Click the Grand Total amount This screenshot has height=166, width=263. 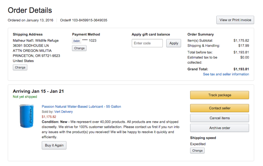coord(241,69)
